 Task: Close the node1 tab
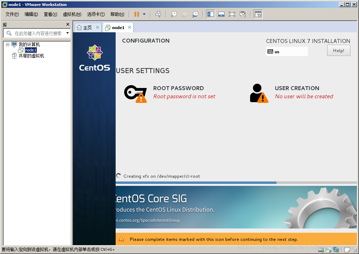click(x=129, y=27)
